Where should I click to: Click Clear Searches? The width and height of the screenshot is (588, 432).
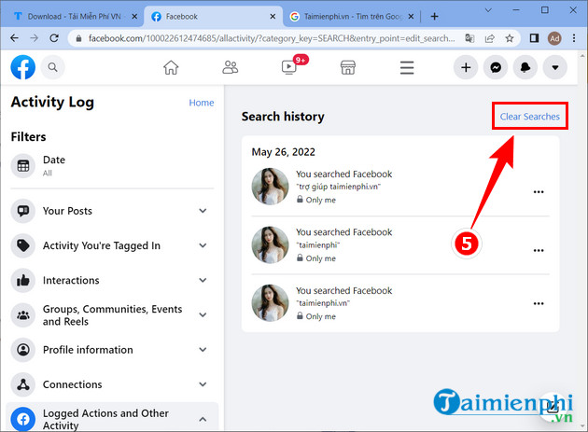pos(529,117)
